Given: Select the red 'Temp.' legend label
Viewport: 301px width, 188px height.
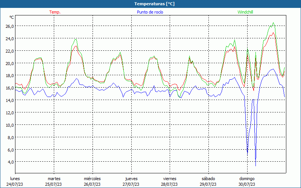Looking at the screenshot, I should point(55,12).
